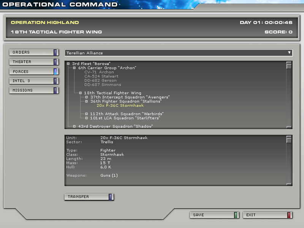Expand the 43rd Destroyer Squadron "Shadow"
Screen dimensions: 304x228
click(74, 126)
